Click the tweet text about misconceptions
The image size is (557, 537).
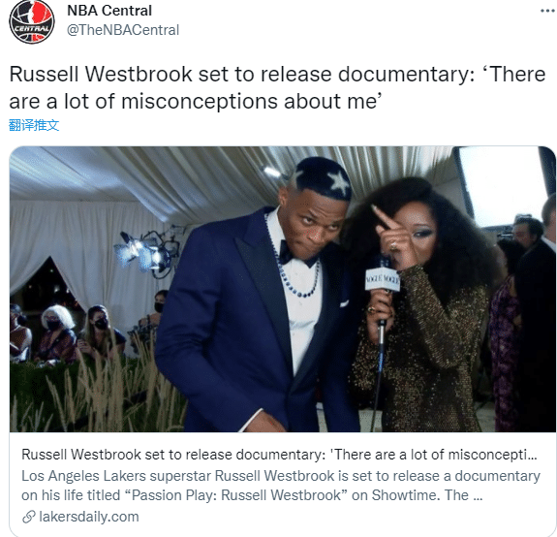[277, 88]
